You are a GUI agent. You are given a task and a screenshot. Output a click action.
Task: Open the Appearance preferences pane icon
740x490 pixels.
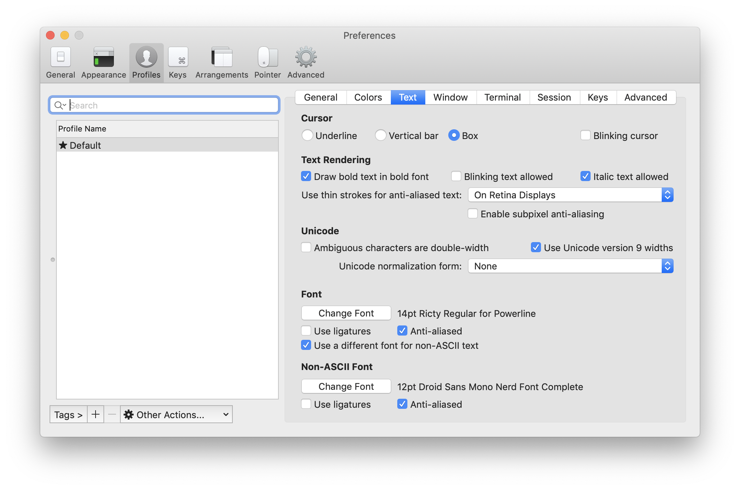coord(103,57)
